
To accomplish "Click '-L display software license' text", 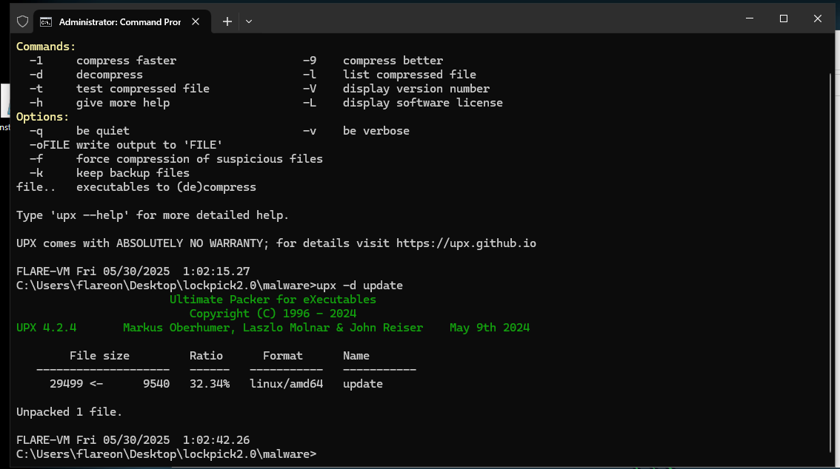I will 403,103.
